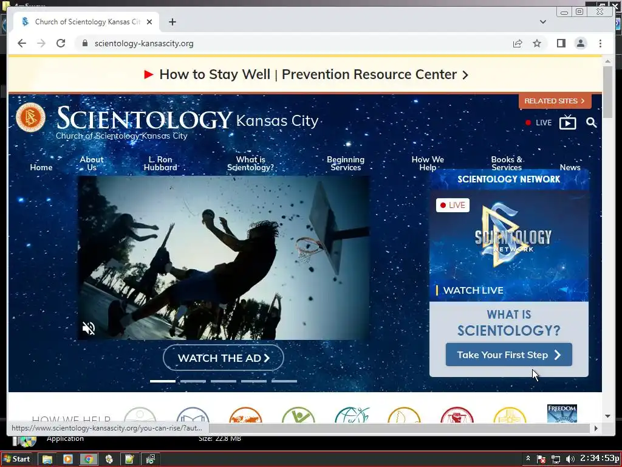
Task: Bookmark this tab with the star
Action: (537, 43)
